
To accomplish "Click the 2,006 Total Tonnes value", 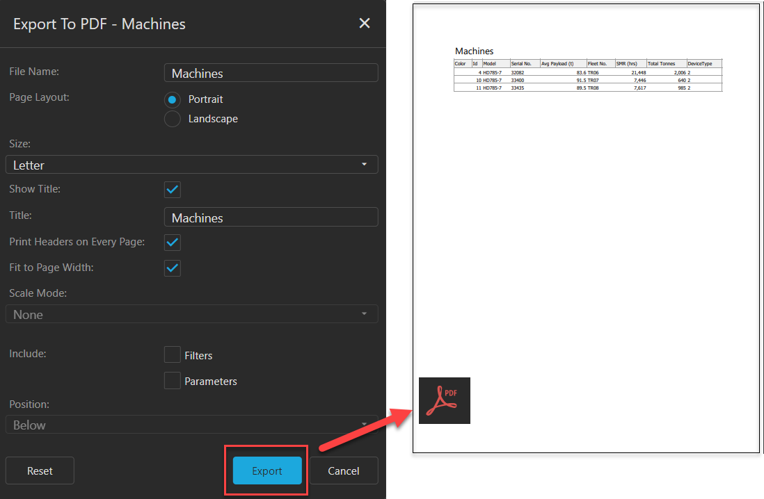I will point(680,72).
